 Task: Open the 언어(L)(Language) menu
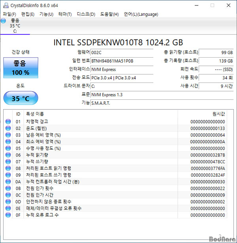pos(141,15)
